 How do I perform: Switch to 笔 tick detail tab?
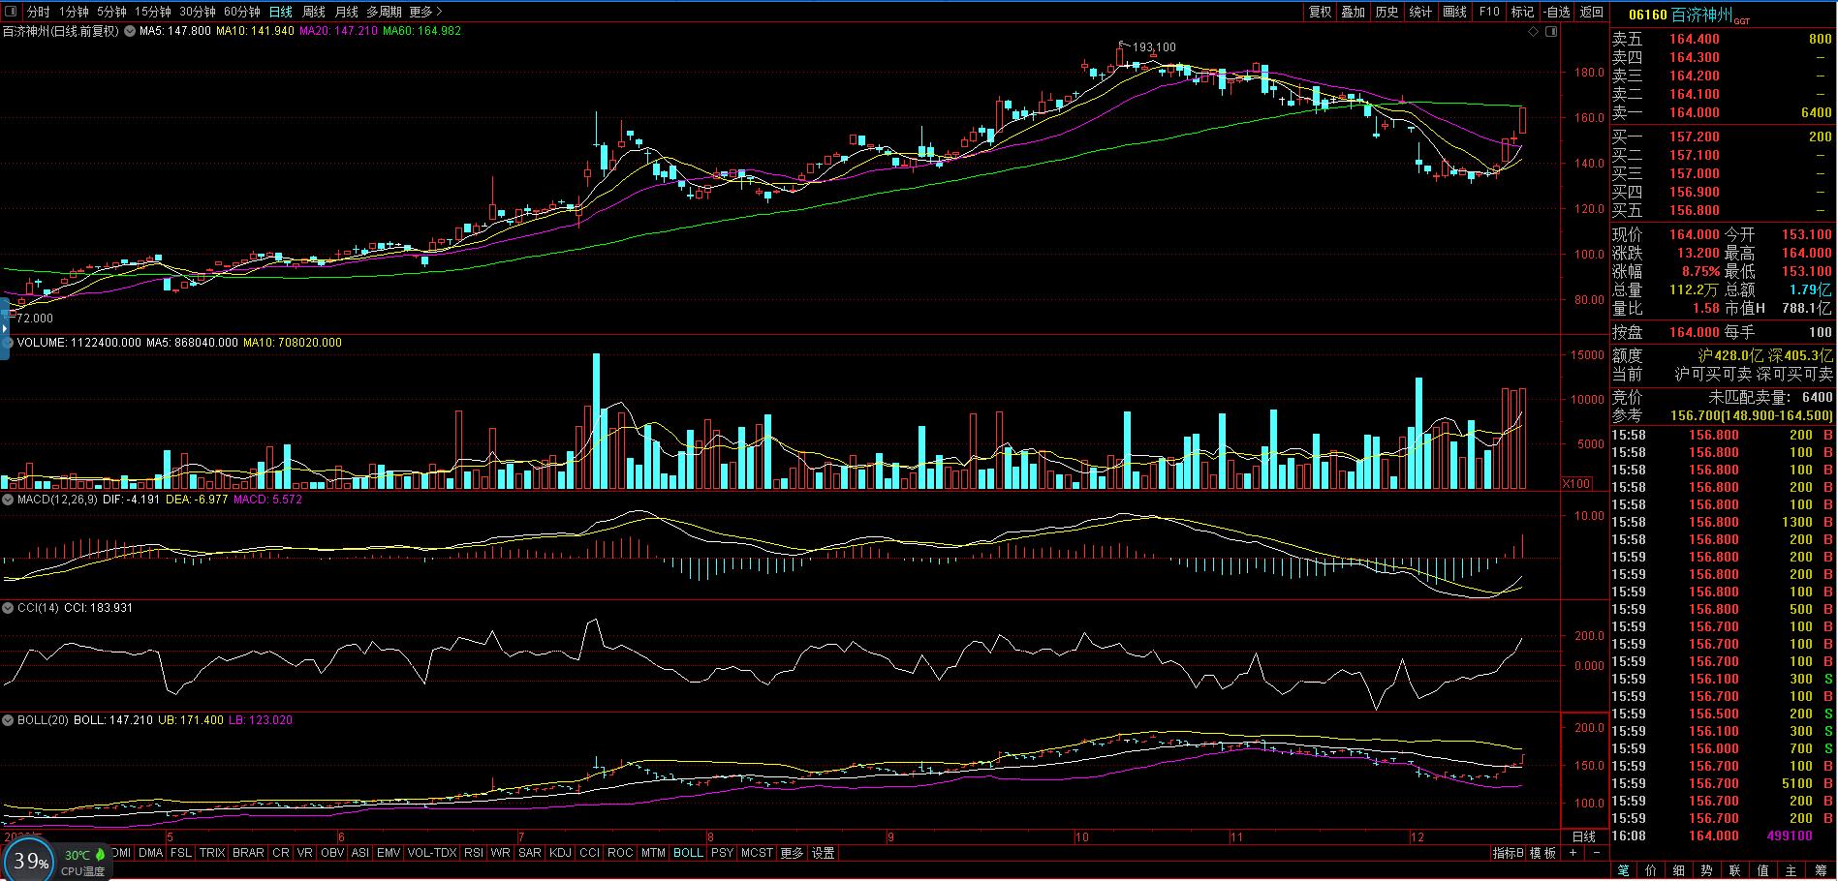[1624, 870]
